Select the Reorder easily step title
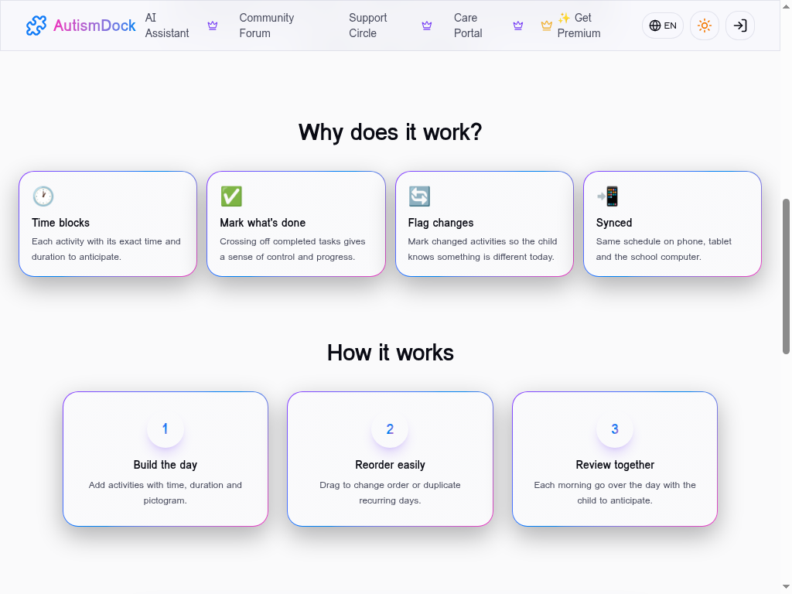Screen dimensions: 792x594 (390, 465)
